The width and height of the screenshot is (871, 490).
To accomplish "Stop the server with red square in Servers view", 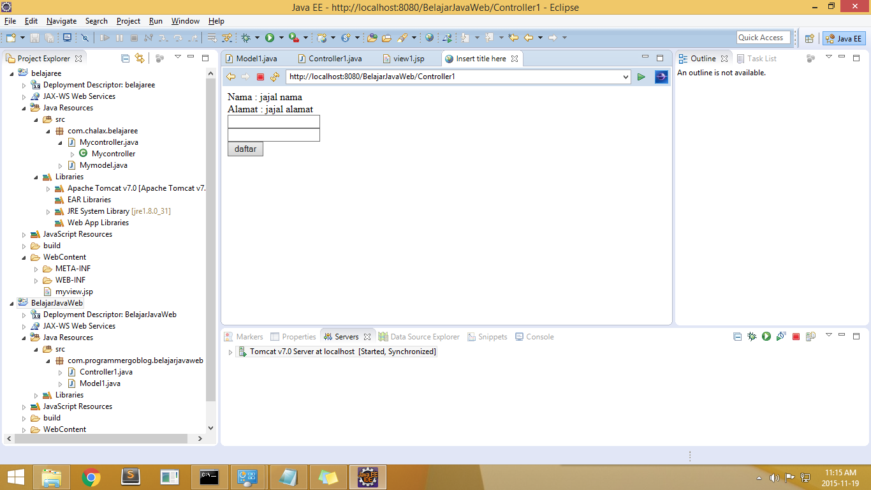I will tap(796, 336).
